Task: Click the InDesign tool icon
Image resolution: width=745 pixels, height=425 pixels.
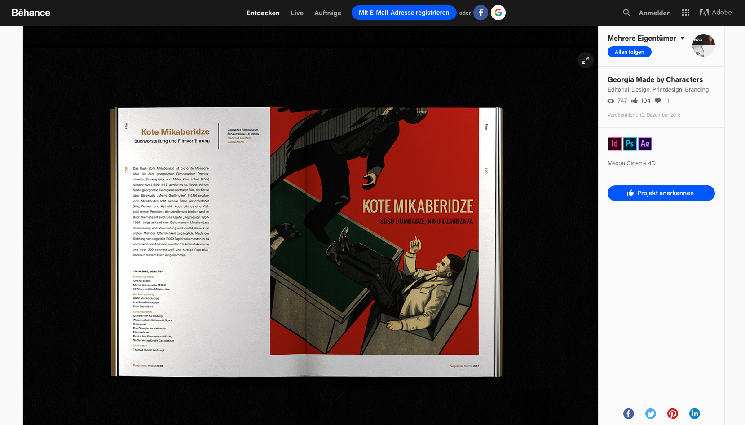Action: 614,144
